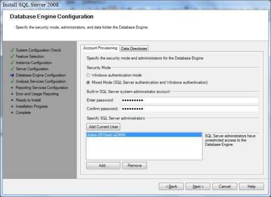271x197 pixels.
Task: Click green checkmark beside Instance Configuration
Action: pyautogui.click(x=12, y=63)
